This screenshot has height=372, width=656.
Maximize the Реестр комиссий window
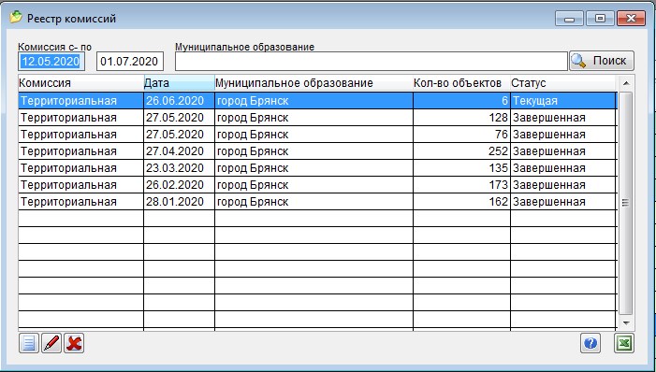(x=600, y=19)
